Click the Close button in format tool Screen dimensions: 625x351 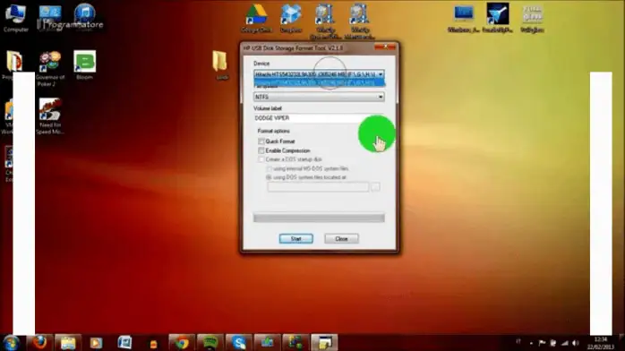pyautogui.click(x=341, y=239)
